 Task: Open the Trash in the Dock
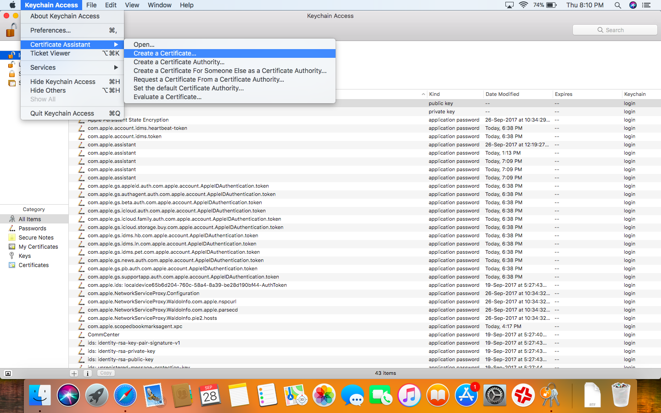tap(621, 395)
